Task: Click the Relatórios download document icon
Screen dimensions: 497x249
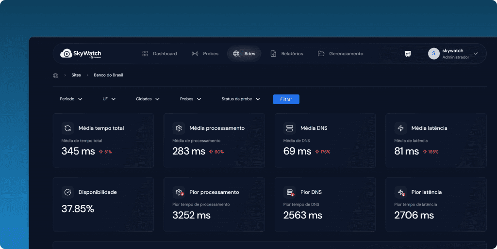Action: [273, 54]
